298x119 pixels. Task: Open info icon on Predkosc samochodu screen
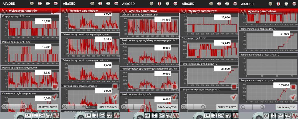click(x=159, y=3)
